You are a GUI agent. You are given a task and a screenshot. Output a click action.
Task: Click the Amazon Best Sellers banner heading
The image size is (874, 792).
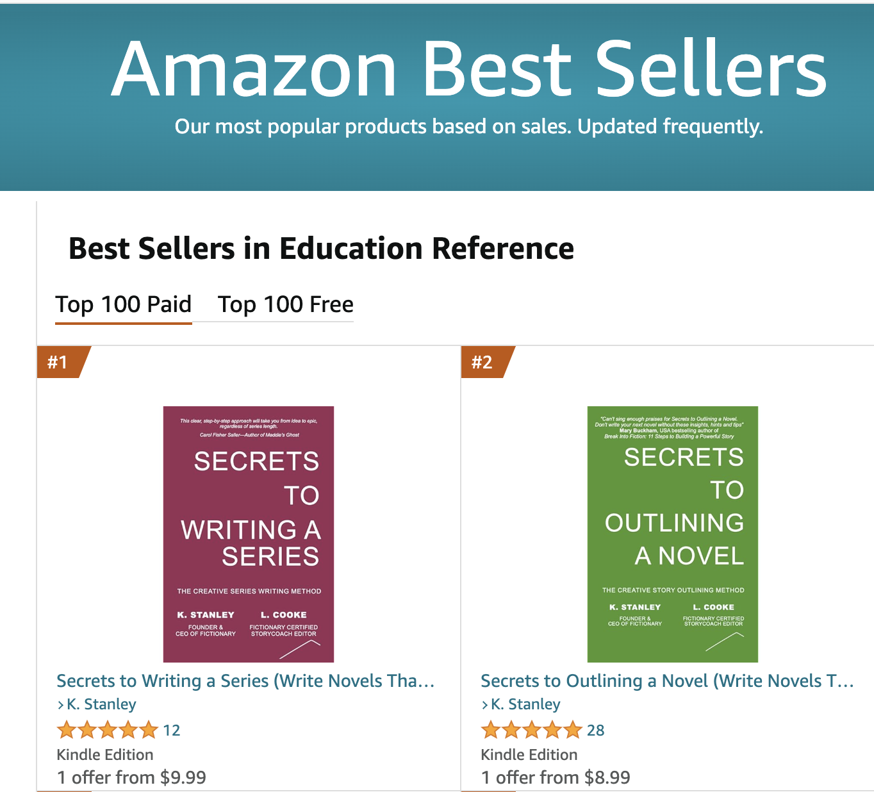pyautogui.click(x=468, y=69)
